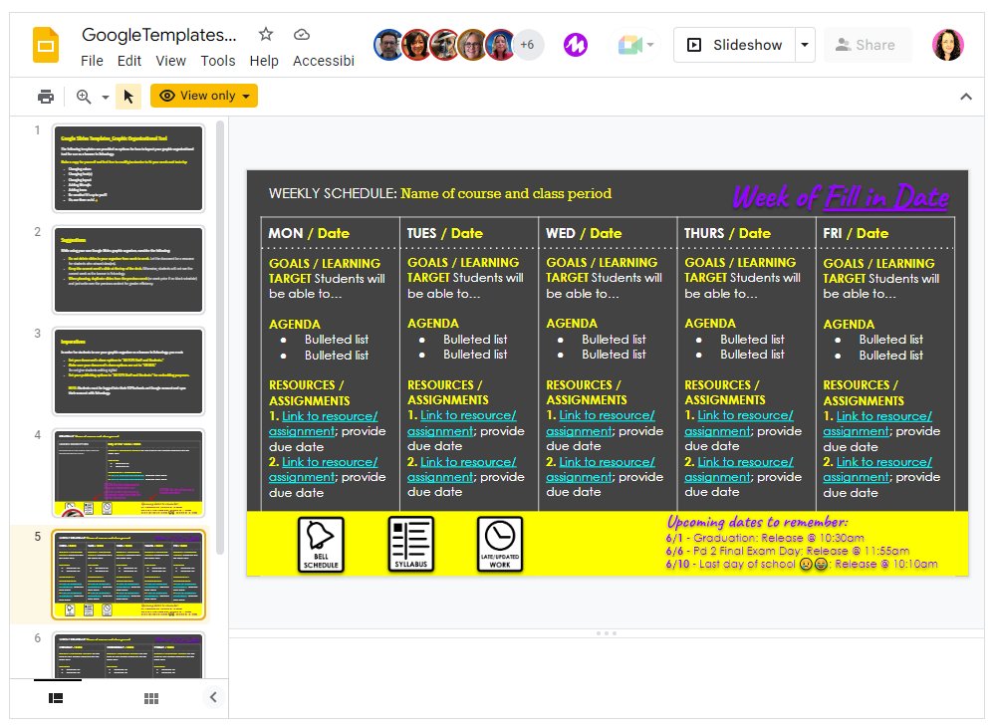Click the WED / Date header

584,233
